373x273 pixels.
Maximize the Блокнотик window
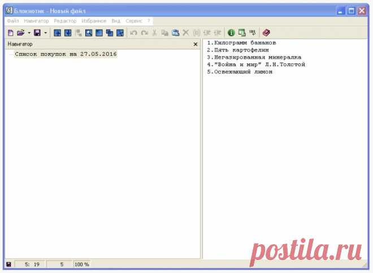351,11
